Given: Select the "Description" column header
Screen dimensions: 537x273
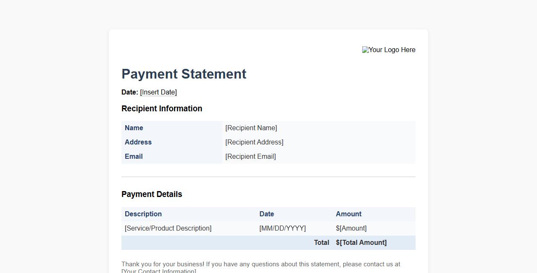Looking at the screenshot, I should pos(143,214).
